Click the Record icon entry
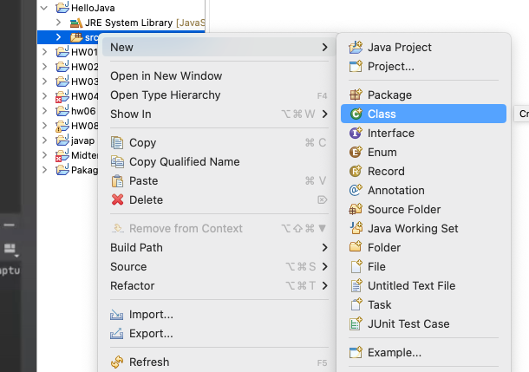 pos(356,171)
